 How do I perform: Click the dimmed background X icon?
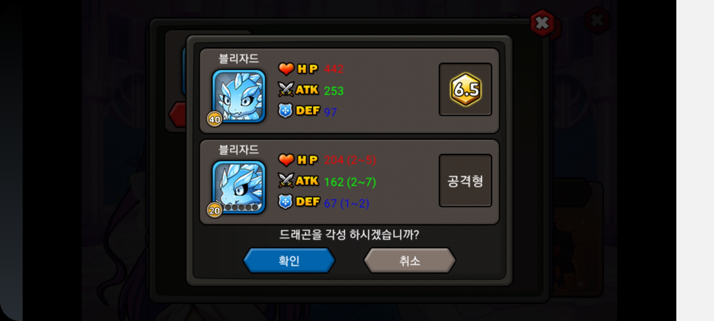[597, 20]
